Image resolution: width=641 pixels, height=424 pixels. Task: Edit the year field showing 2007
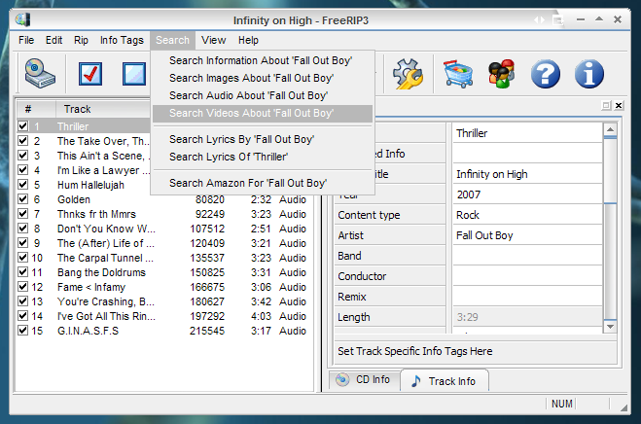coord(527,194)
